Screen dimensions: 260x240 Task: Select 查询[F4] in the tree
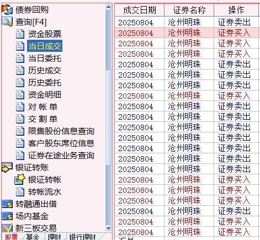click(31, 22)
